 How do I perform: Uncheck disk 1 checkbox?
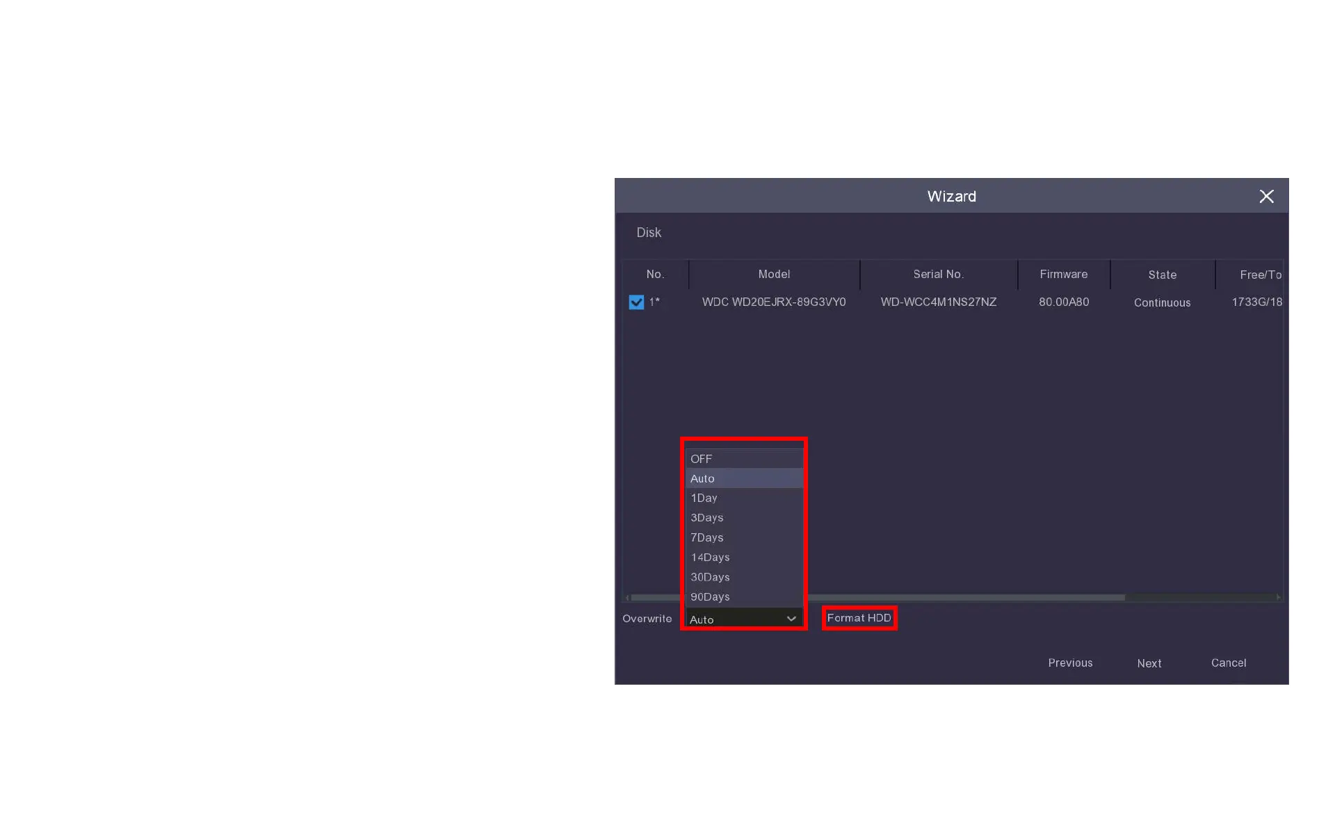tap(636, 302)
